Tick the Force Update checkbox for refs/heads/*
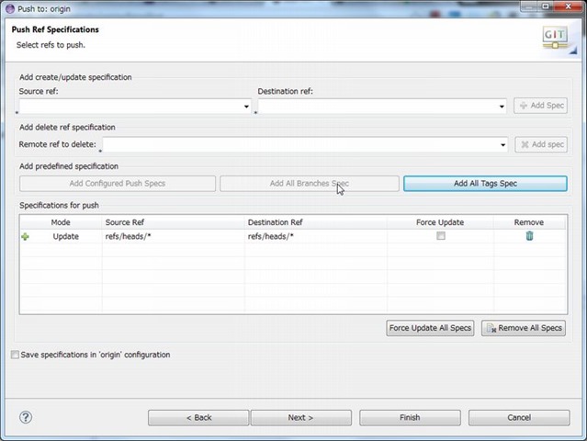The image size is (587, 441). tap(441, 236)
